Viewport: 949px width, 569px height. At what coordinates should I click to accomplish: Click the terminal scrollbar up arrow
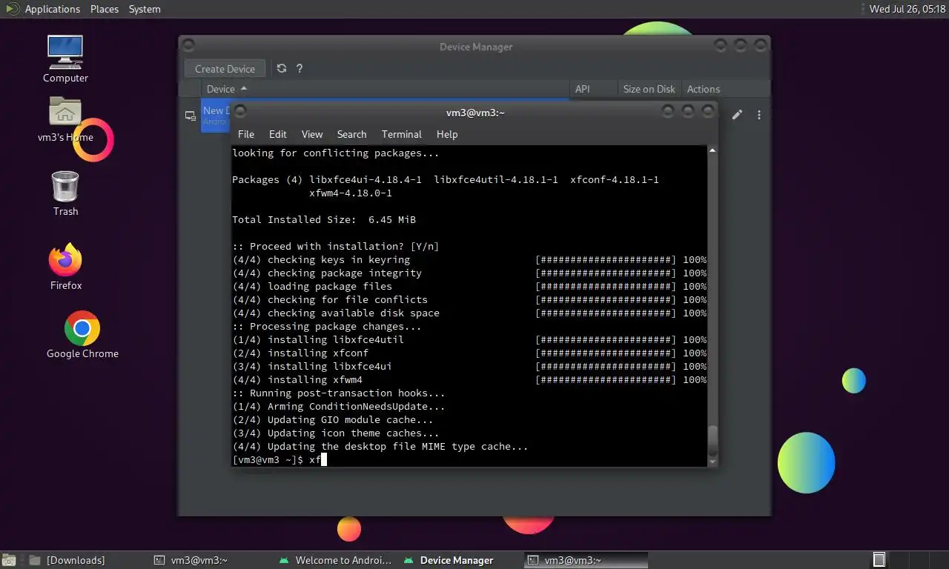(712, 150)
